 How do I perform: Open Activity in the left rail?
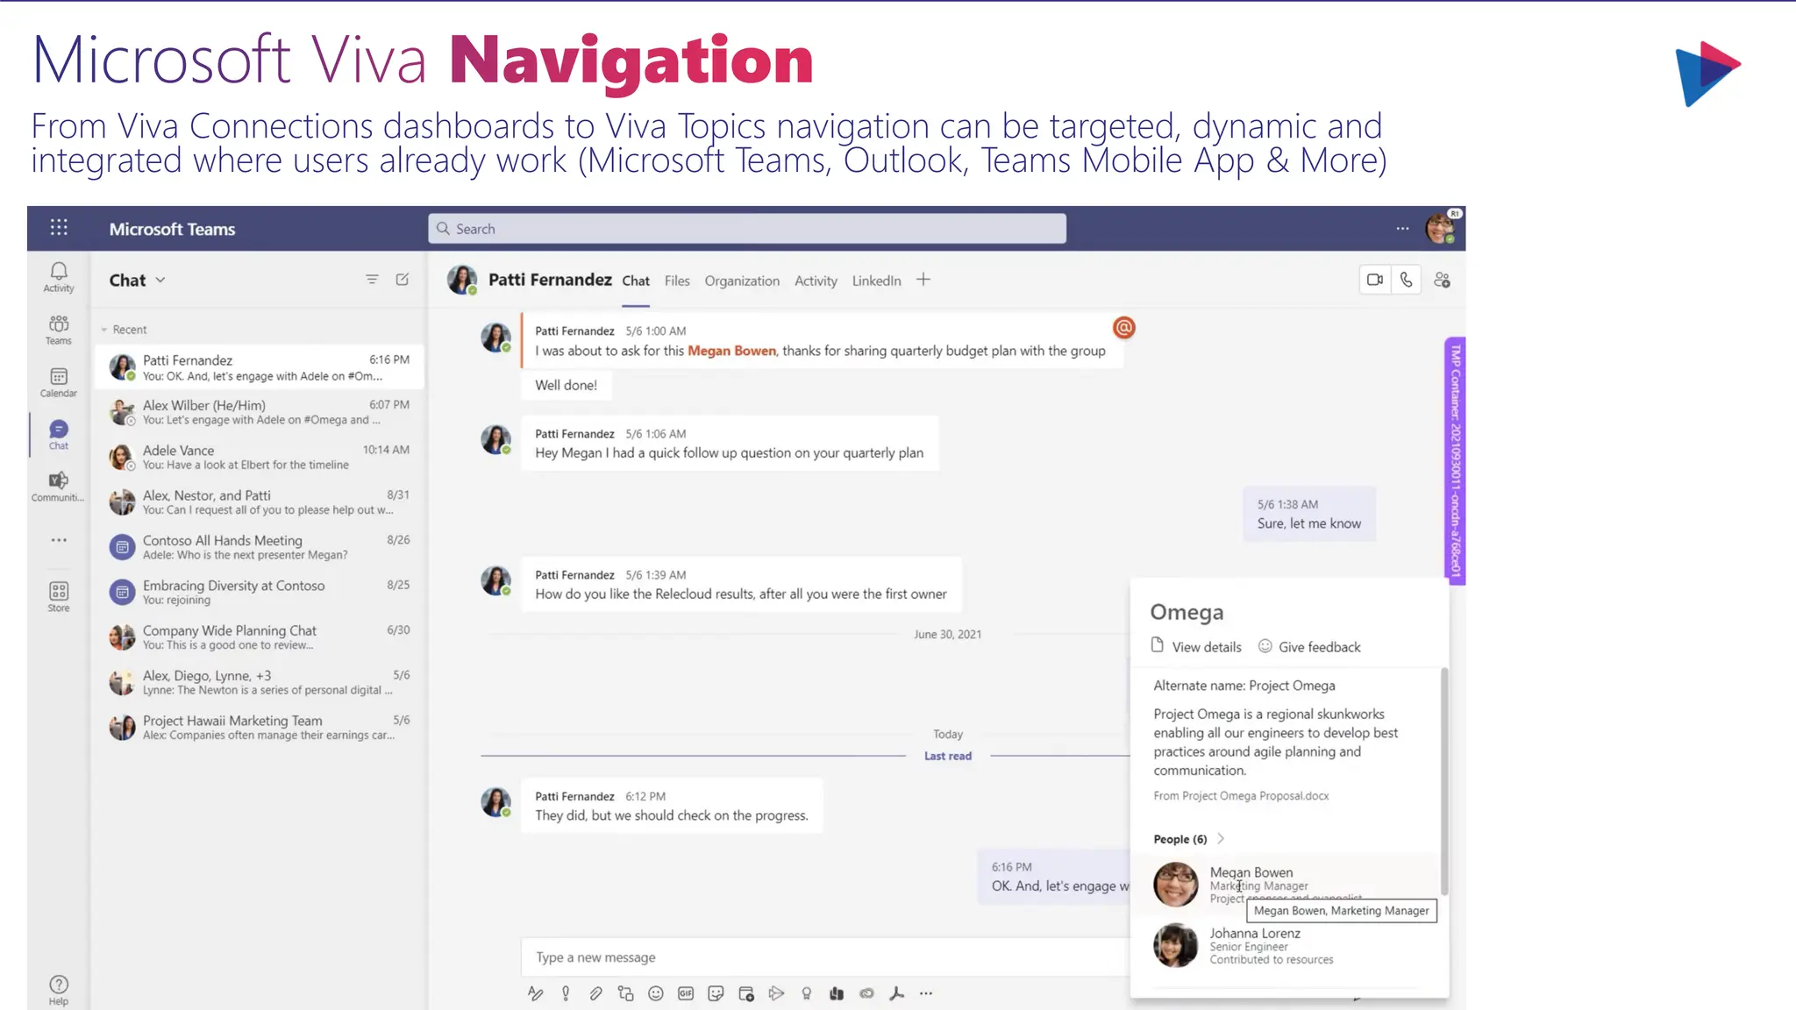[x=59, y=277]
